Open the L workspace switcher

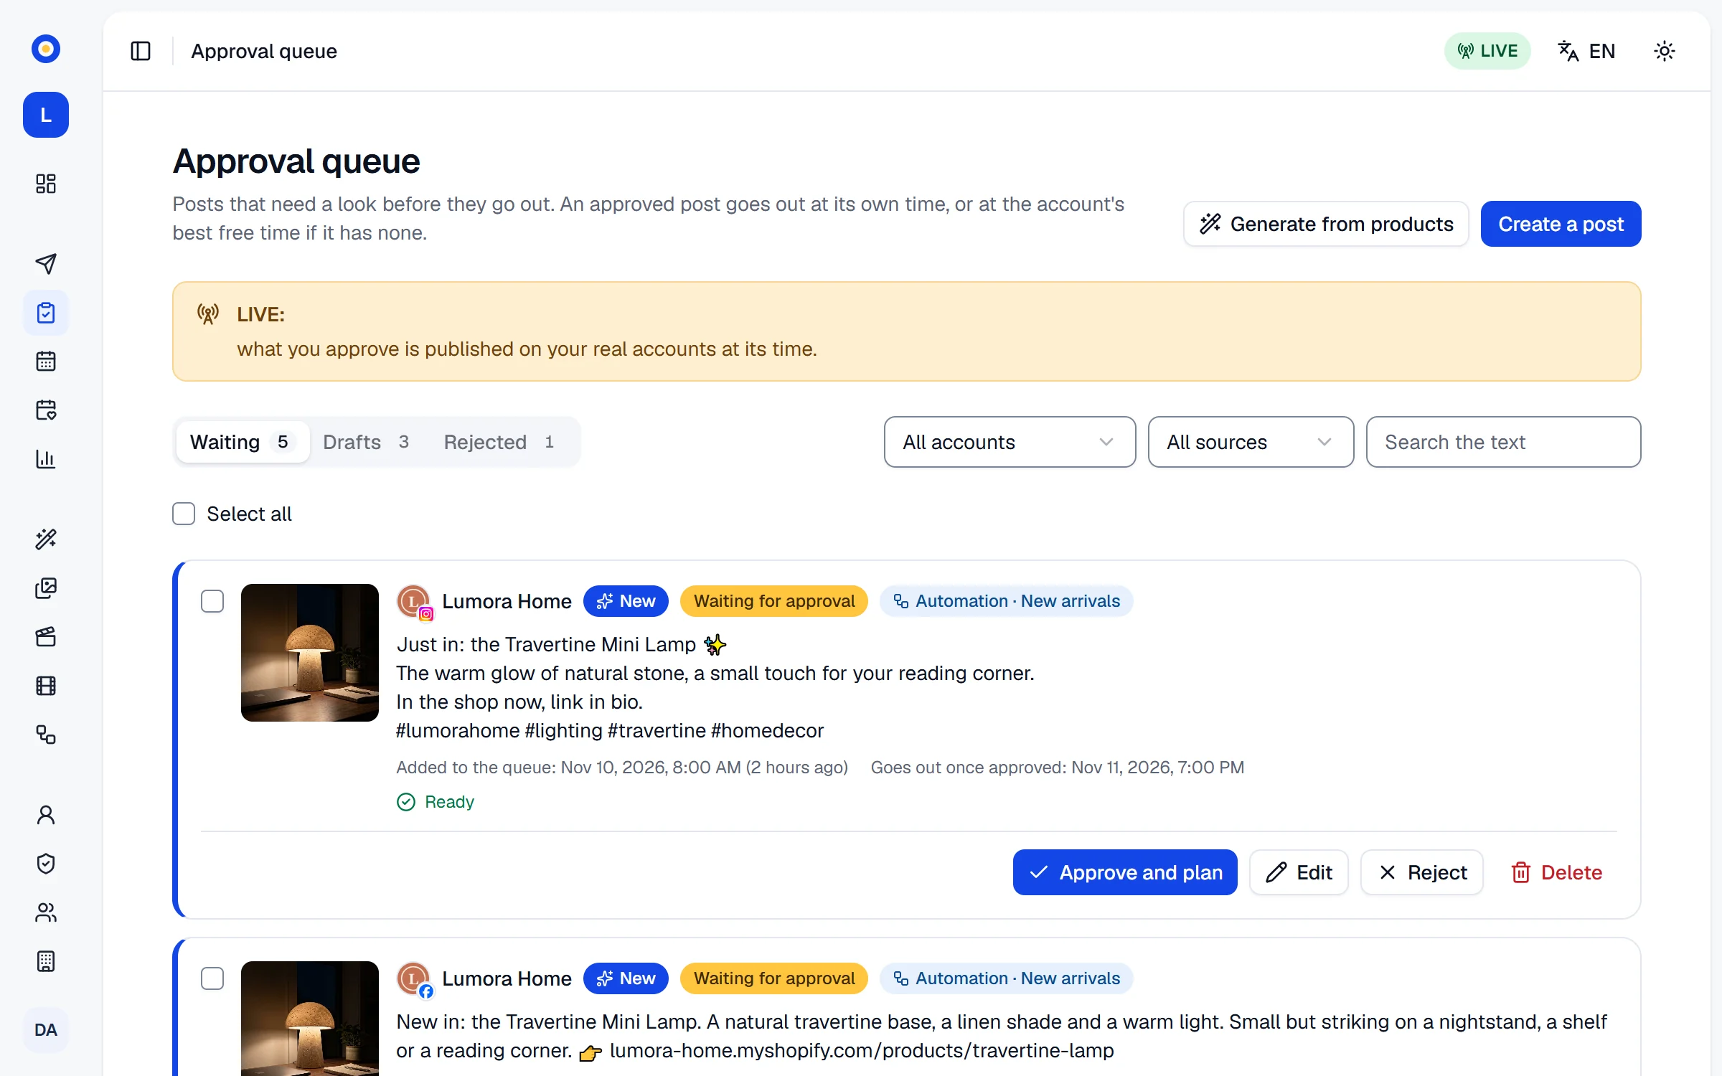(x=46, y=115)
